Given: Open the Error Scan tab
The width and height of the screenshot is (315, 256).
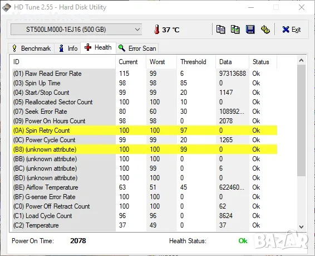Looking at the screenshot, I should coord(137,49).
